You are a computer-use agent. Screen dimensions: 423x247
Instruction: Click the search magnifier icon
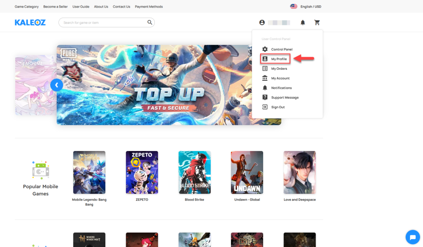[x=150, y=22]
